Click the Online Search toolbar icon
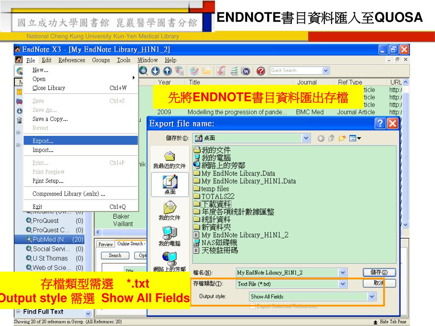 [143, 71]
